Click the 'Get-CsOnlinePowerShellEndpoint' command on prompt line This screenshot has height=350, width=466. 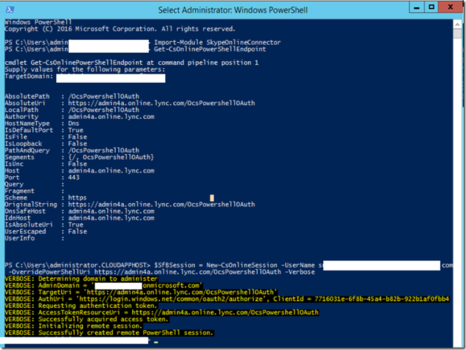coord(210,50)
